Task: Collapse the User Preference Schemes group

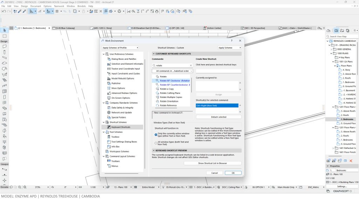Action: click(x=104, y=54)
